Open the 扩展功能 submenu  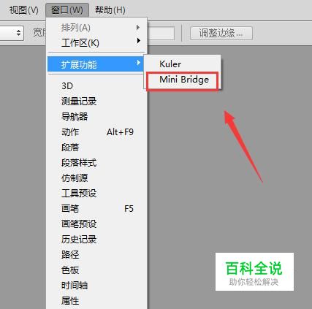pyautogui.click(x=96, y=64)
